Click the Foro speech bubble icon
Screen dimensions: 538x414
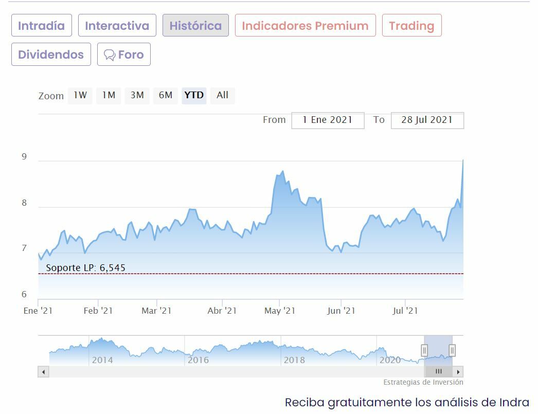pyautogui.click(x=110, y=55)
